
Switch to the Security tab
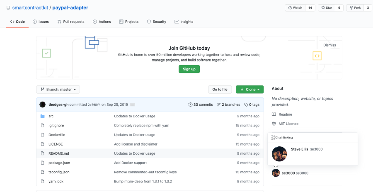pyautogui.click(x=157, y=22)
